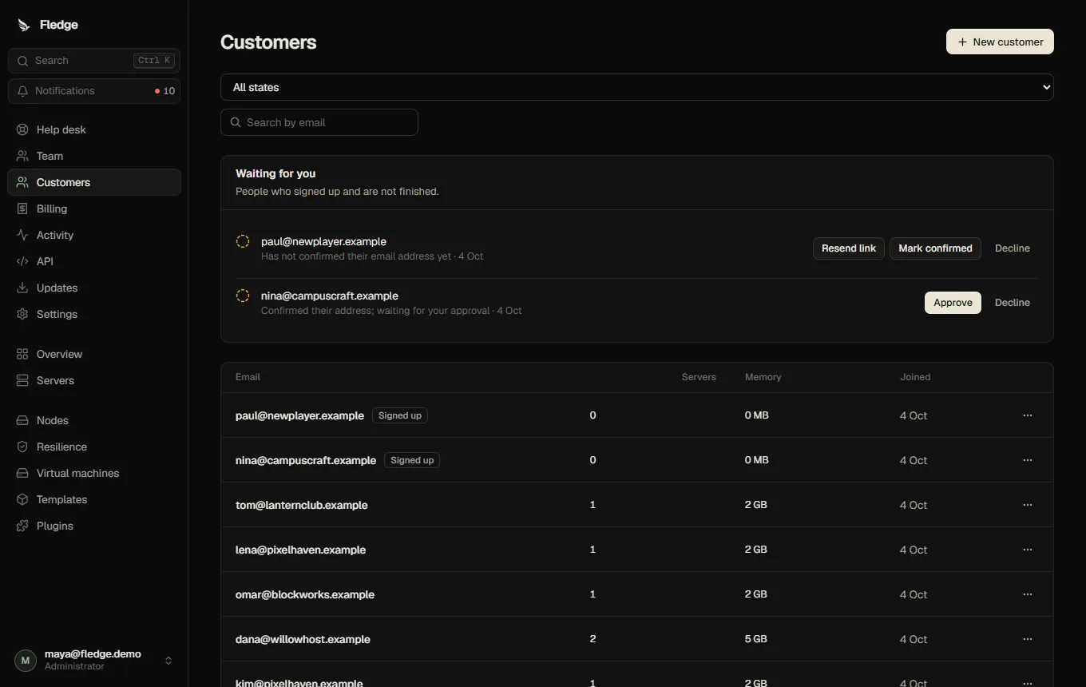The image size is (1086, 687).
Task: Approve nina@campuscraft.example
Action: coord(953,303)
